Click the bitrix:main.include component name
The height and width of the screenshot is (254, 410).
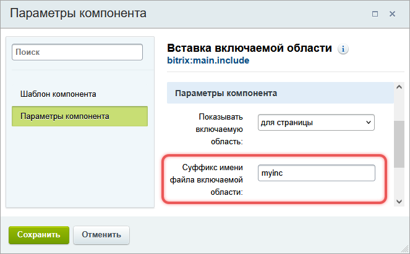(x=208, y=61)
